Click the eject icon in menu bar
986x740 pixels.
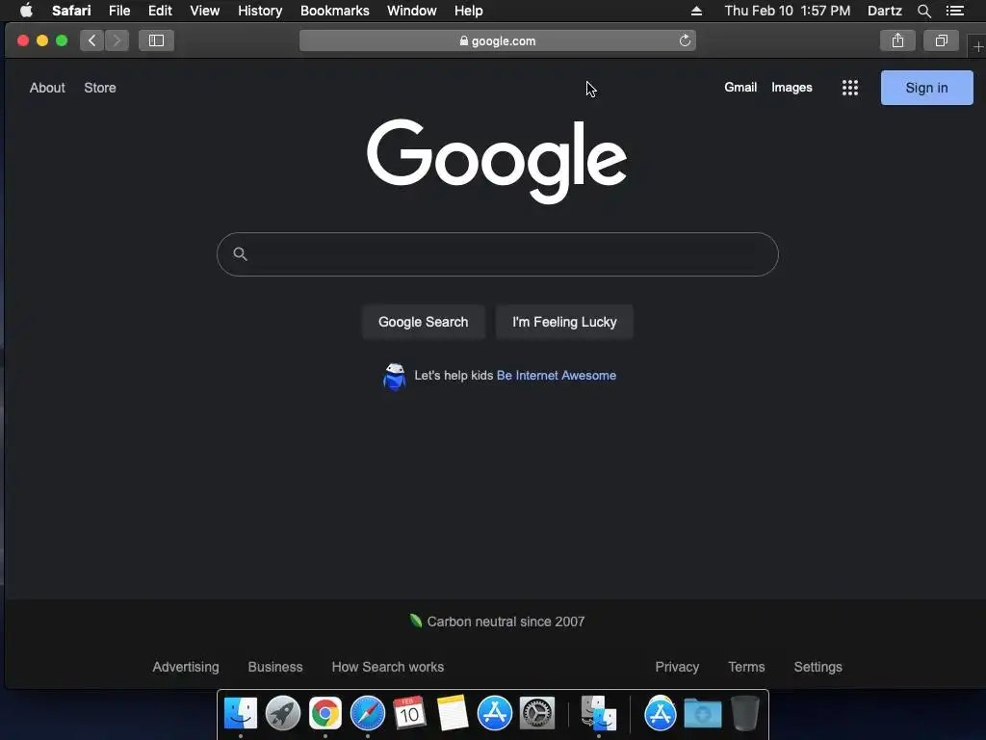point(696,11)
